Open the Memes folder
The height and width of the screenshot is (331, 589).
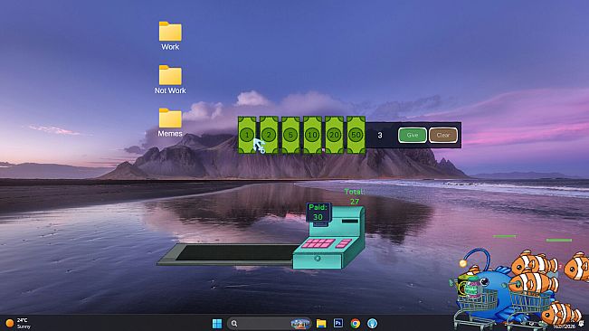pos(170,123)
